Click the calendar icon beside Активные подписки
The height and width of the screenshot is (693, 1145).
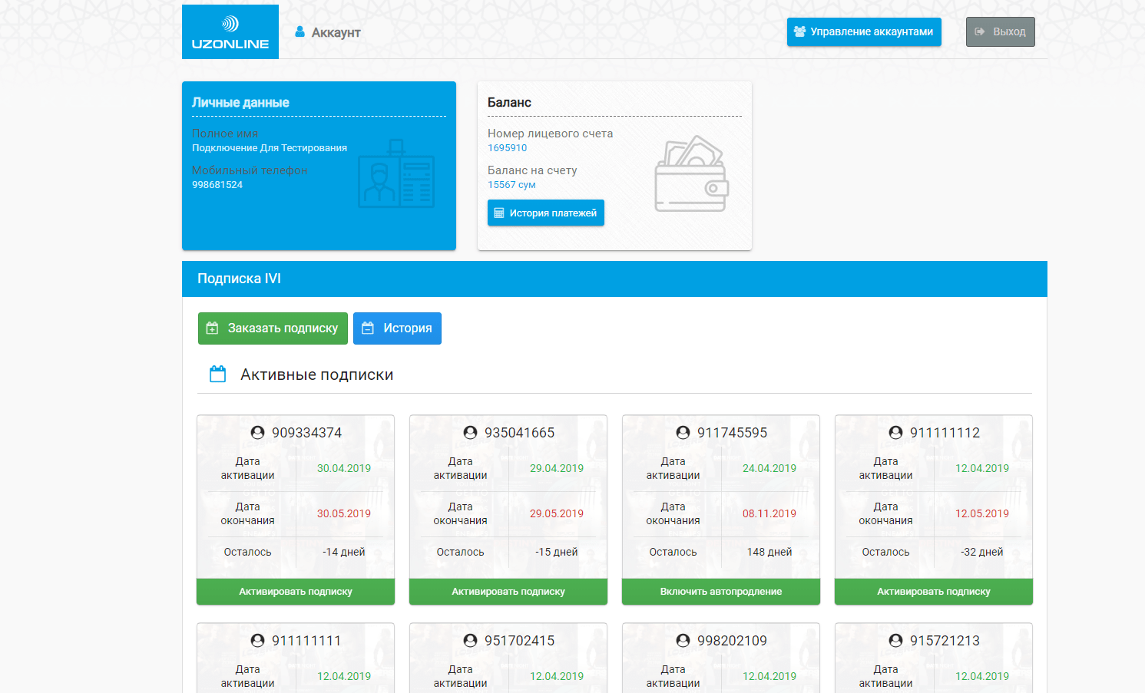tap(218, 375)
